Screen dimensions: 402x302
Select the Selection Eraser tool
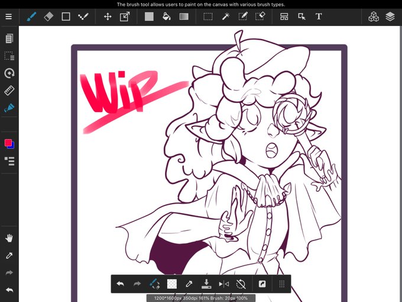point(260,17)
